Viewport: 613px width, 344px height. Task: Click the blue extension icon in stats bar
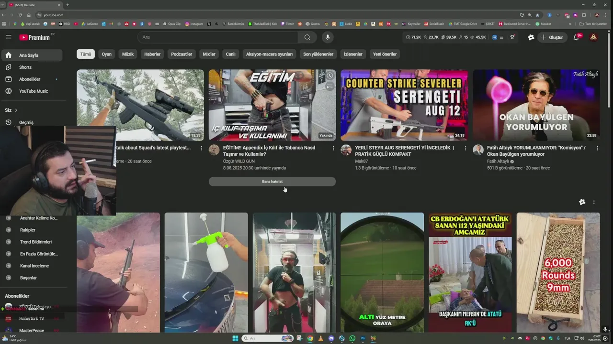point(495,37)
